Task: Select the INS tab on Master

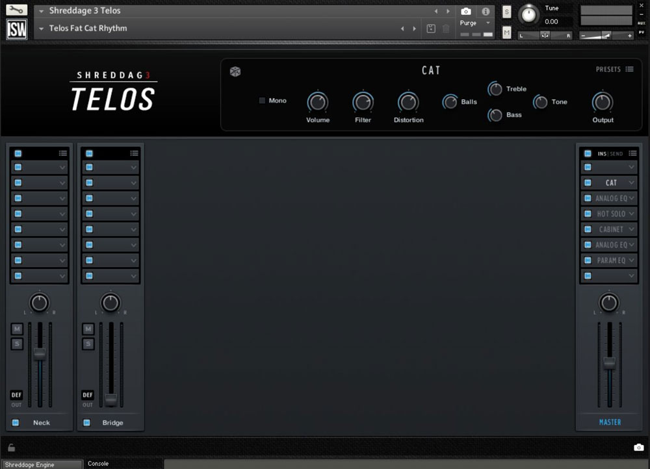Action: click(x=602, y=154)
